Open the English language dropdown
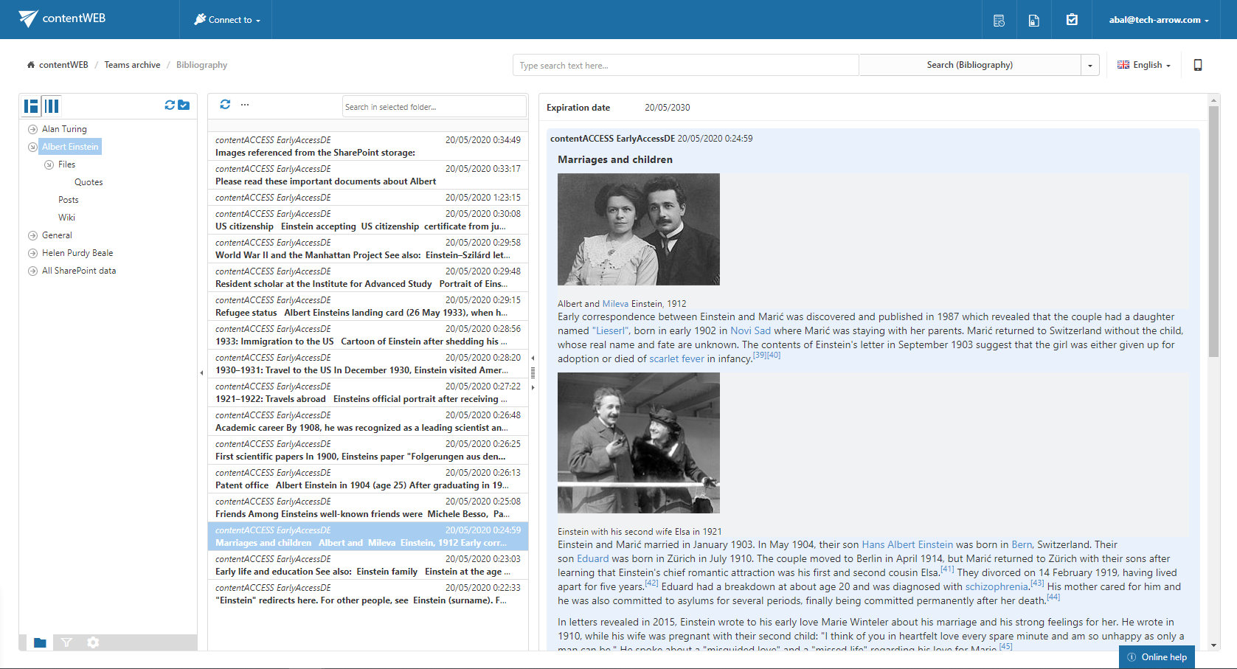 (x=1144, y=65)
